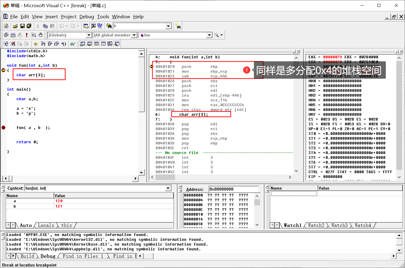
Task: Open the Insert menu
Action: click(x=52, y=16)
